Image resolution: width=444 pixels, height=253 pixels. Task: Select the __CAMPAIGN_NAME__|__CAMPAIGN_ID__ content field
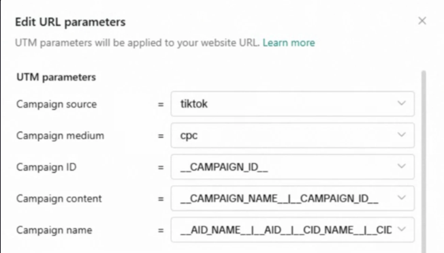click(x=279, y=198)
